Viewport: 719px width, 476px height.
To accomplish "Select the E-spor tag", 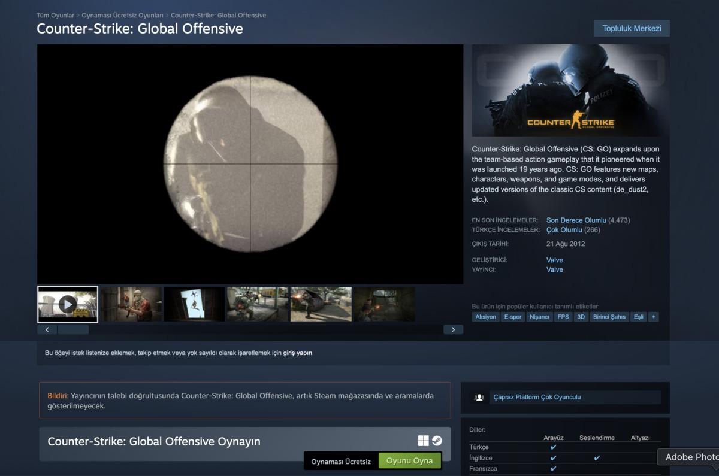I will pos(513,317).
